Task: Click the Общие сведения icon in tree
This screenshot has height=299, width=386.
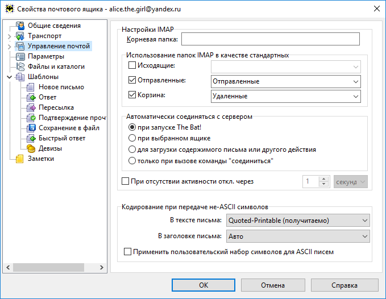Action: (x=20, y=26)
